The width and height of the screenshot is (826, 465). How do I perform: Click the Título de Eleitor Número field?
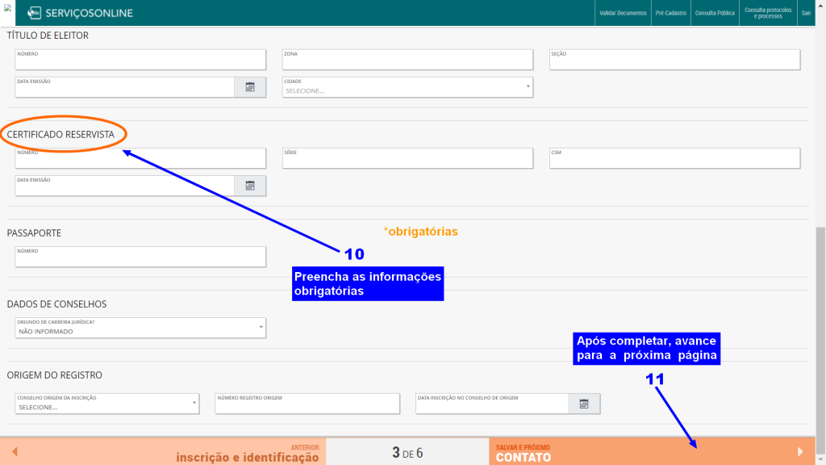click(140, 61)
